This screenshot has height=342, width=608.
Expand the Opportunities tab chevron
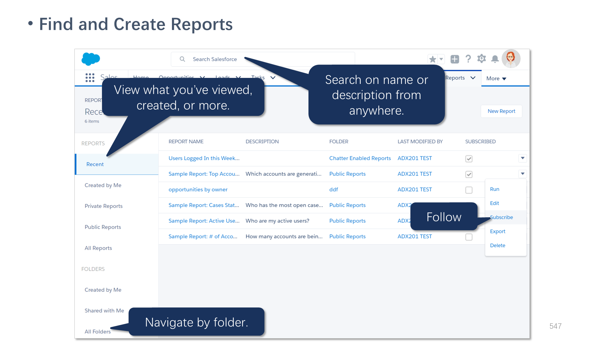202,78
